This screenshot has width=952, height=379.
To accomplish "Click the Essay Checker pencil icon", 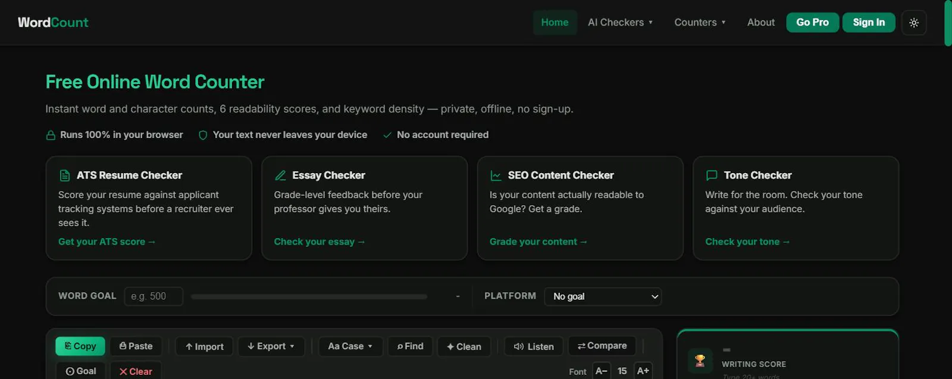I will [x=280, y=176].
